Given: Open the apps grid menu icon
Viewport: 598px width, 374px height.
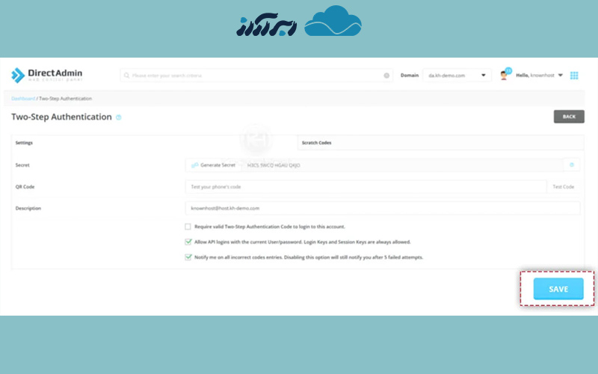Looking at the screenshot, I should pos(574,76).
